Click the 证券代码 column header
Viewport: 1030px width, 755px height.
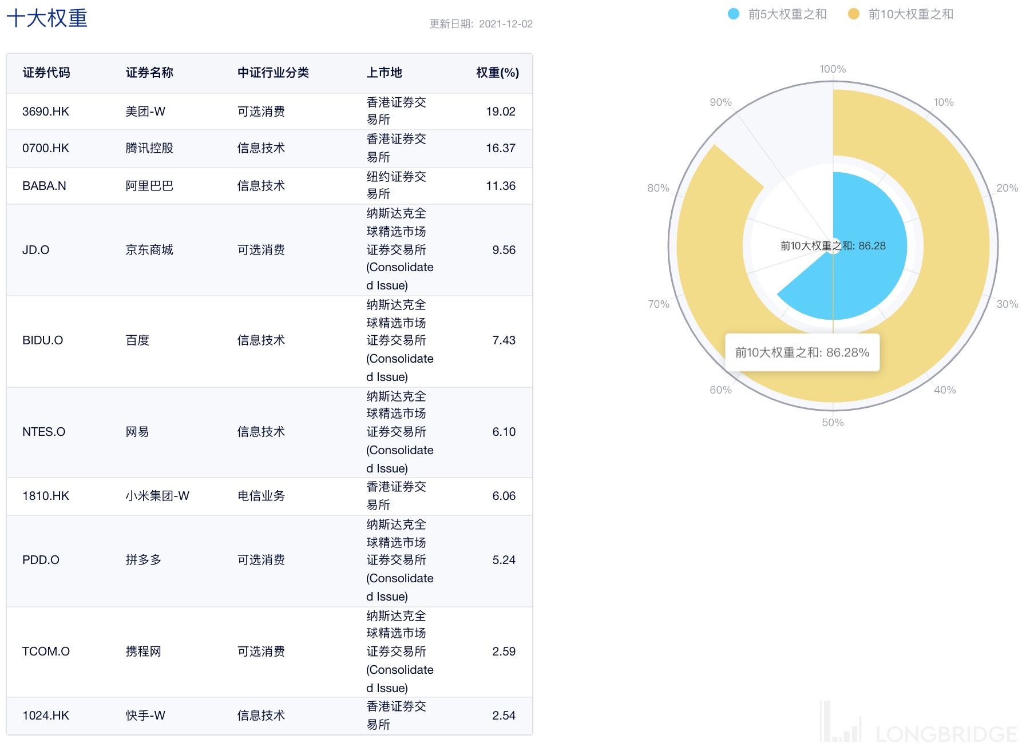pos(46,73)
